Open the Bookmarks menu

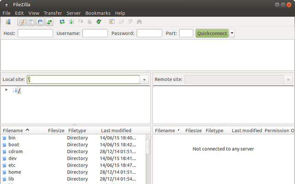(x=98, y=13)
